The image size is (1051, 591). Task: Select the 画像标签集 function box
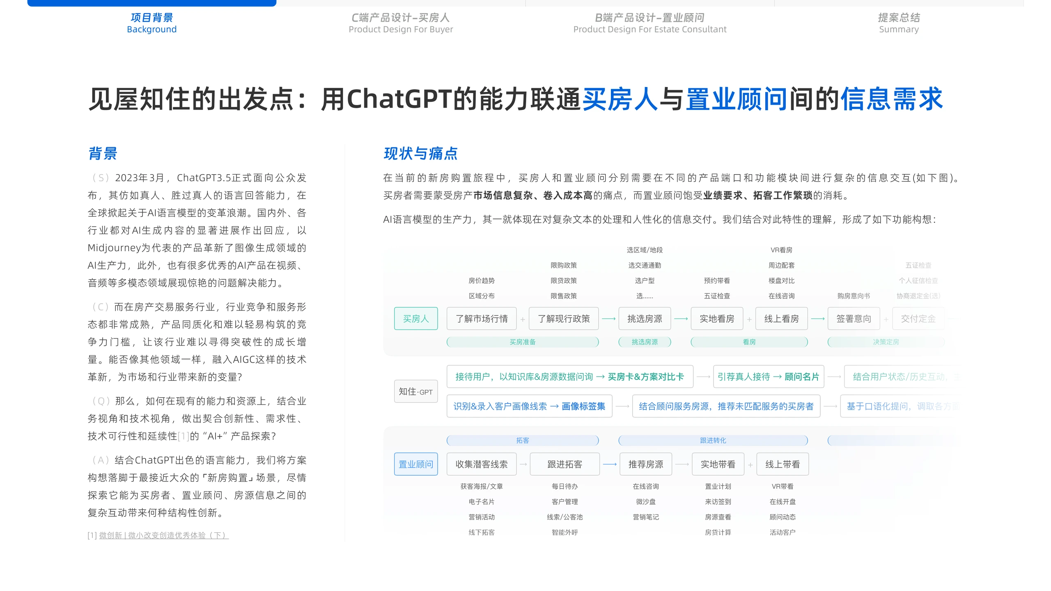pyautogui.click(x=529, y=406)
